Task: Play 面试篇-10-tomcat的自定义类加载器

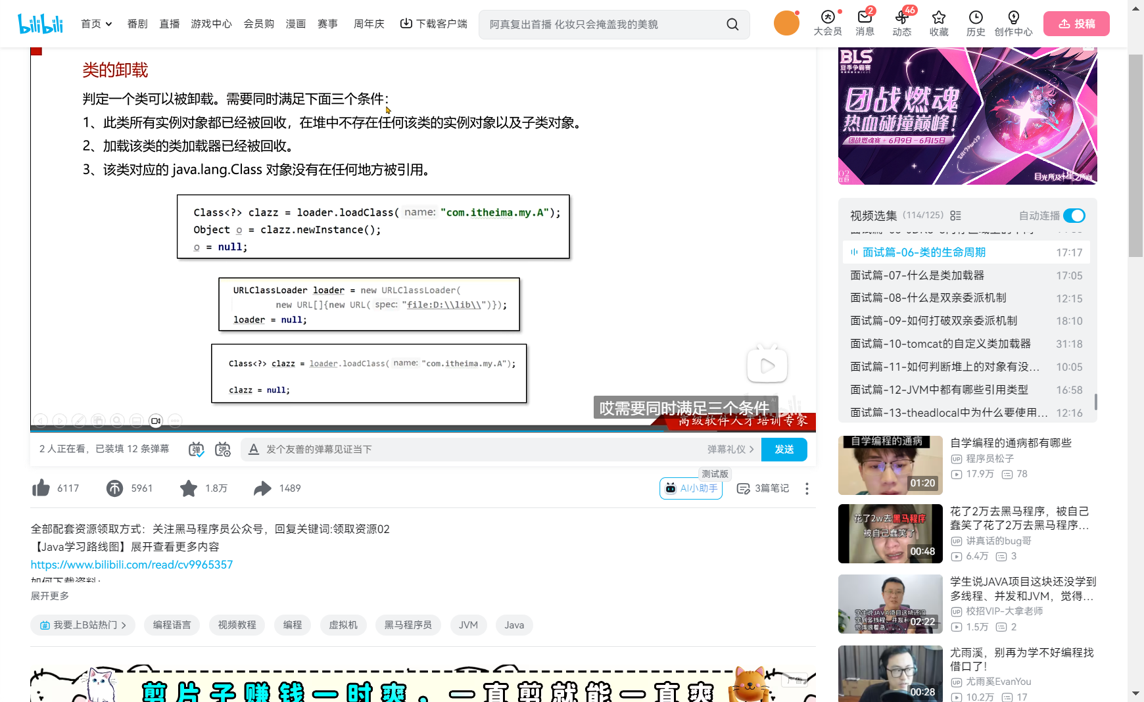Action: [966, 344]
